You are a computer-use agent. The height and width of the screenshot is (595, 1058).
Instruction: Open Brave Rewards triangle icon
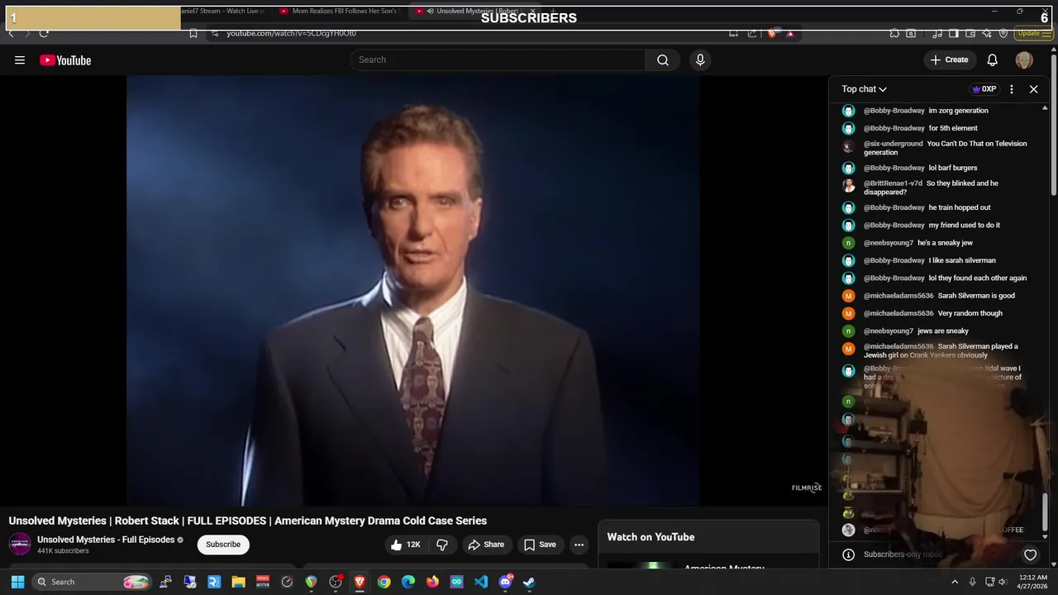point(790,33)
